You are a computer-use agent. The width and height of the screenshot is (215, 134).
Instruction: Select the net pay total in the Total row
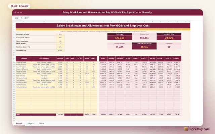153,115
